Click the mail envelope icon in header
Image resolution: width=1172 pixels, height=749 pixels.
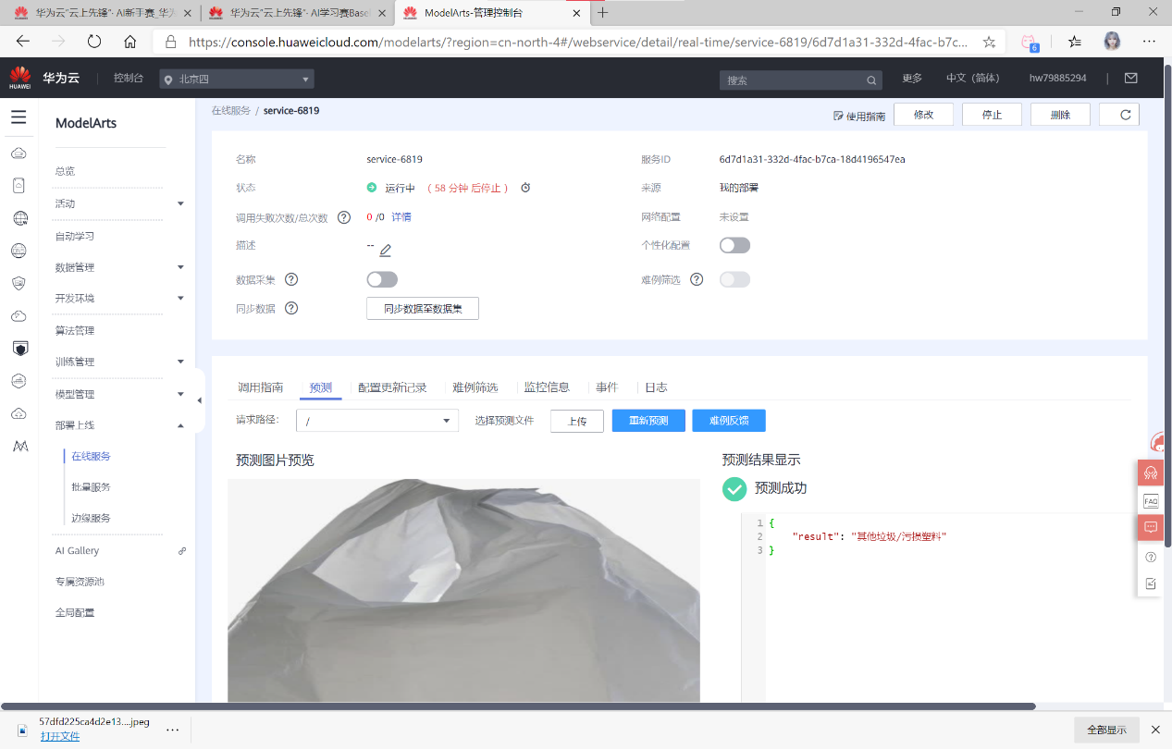click(x=1130, y=79)
